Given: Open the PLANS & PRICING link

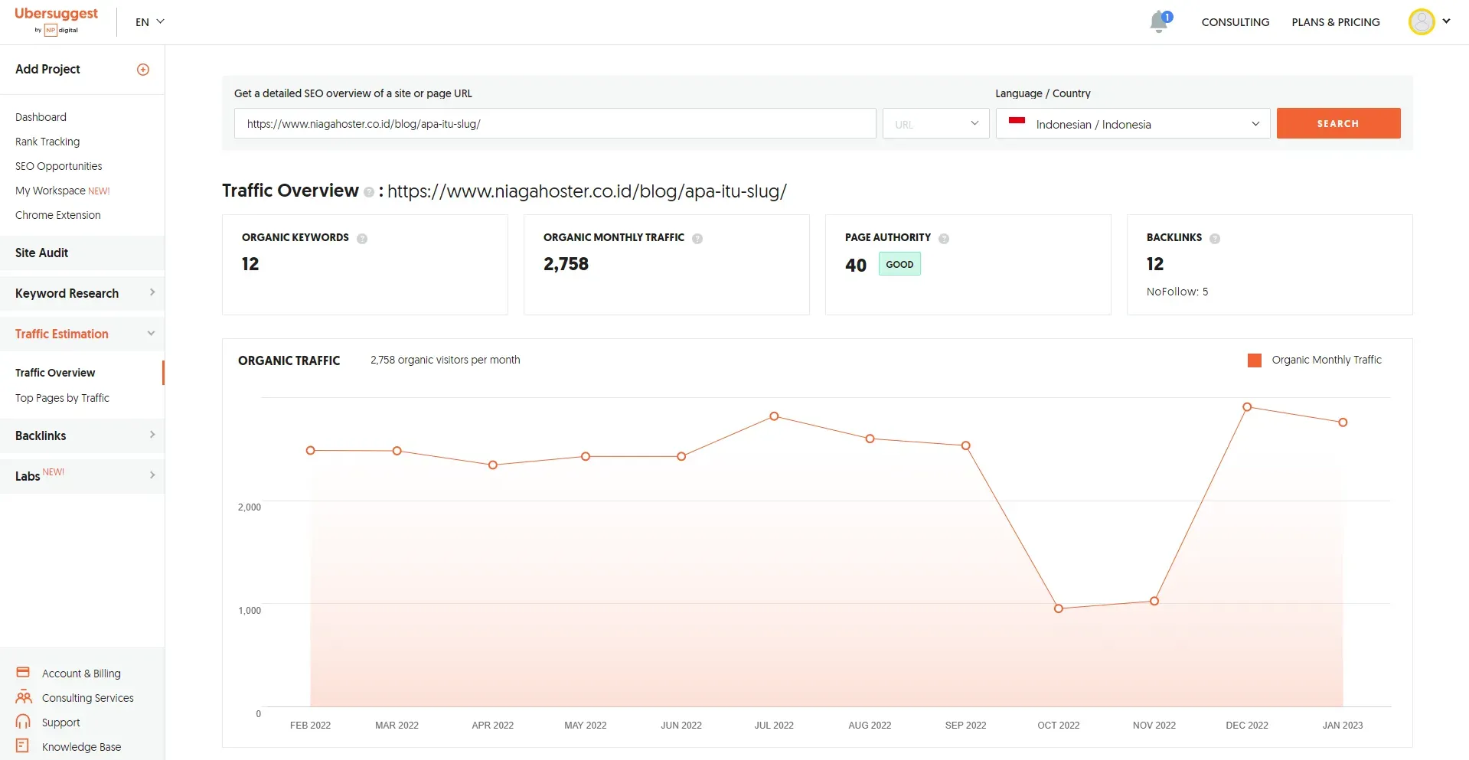Looking at the screenshot, I should pyautogui.click(x=1336, y=22).
